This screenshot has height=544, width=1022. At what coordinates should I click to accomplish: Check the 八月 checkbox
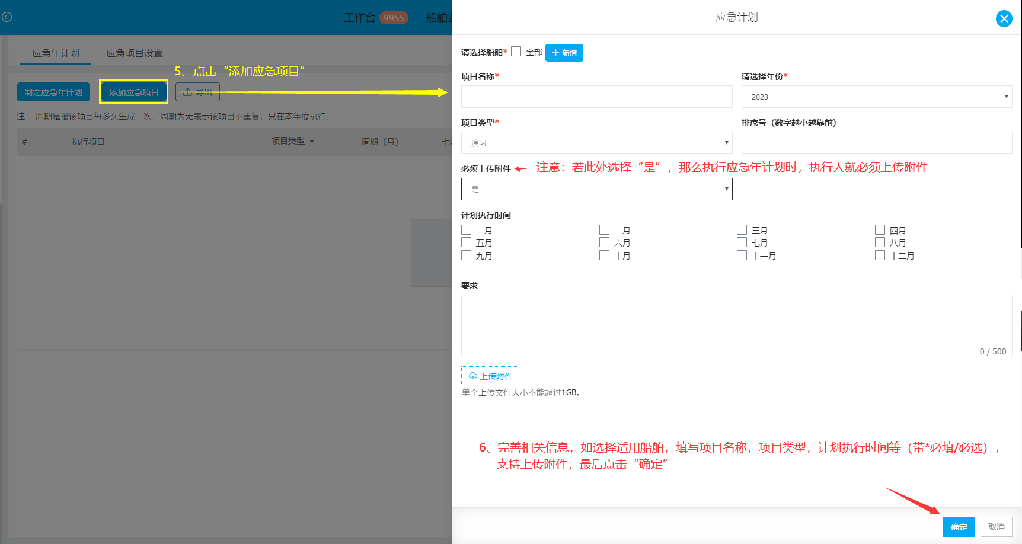[x=880, y=242]
